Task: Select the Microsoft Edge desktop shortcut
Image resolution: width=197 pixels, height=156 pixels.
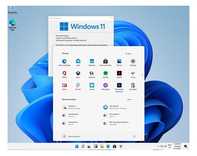Action: (x=13, y=25)
